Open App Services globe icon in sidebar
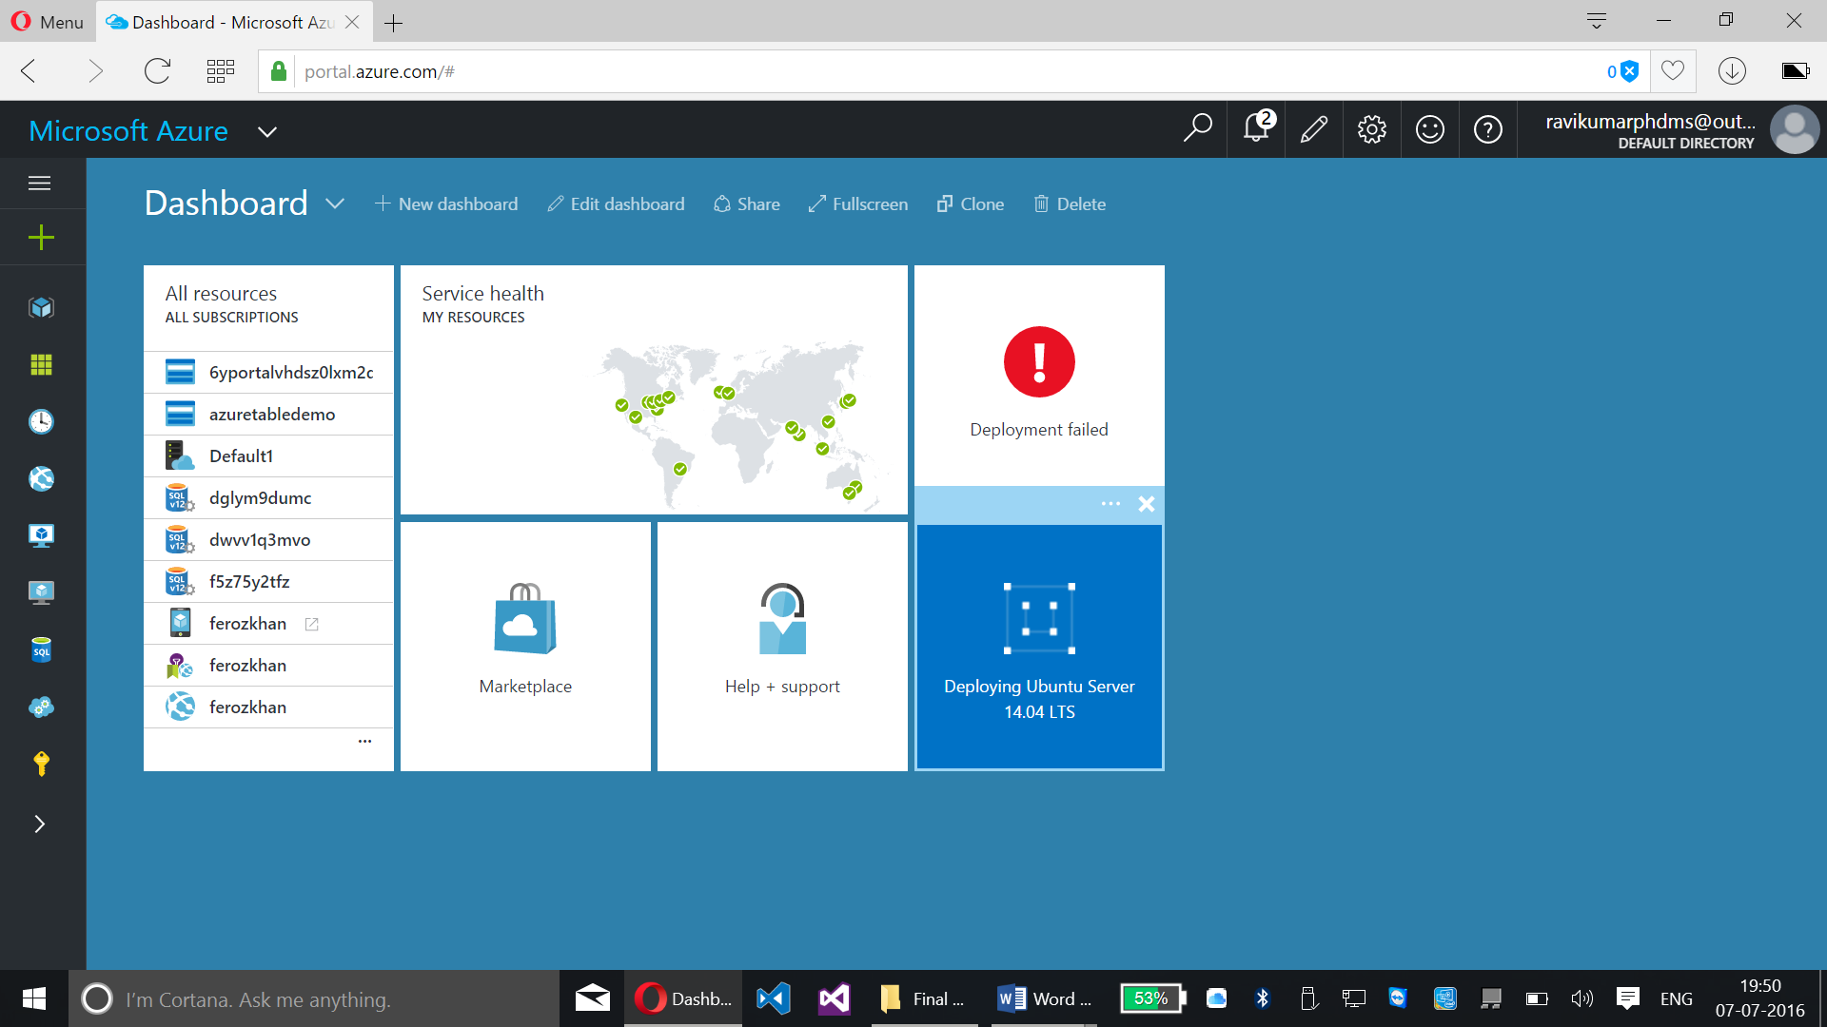This screenshot has height=1027, width=1827. [41, 478]
